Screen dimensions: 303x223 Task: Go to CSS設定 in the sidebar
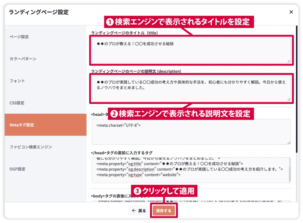click(x=17, y=103)
